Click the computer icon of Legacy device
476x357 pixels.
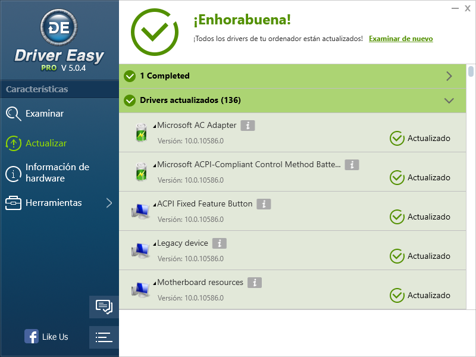(x=140, y=250)
